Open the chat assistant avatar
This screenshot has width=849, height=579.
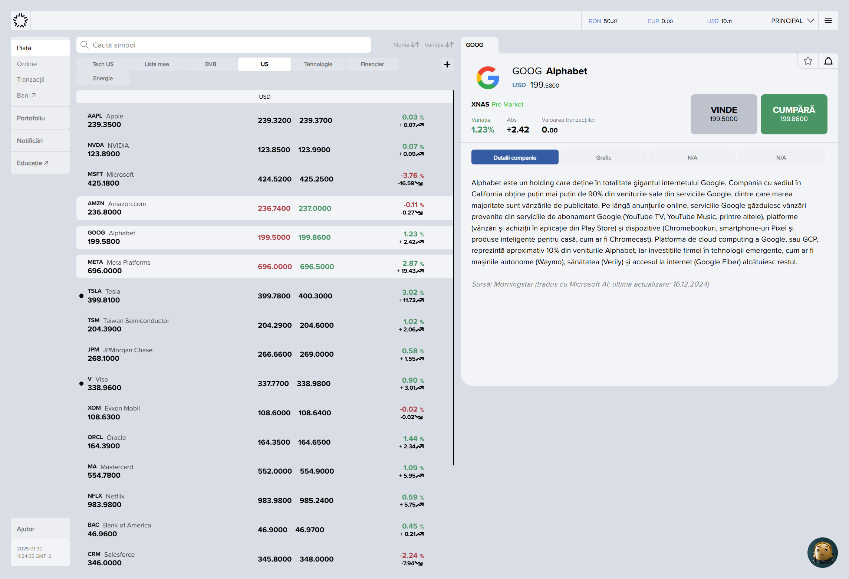(822, 552)
